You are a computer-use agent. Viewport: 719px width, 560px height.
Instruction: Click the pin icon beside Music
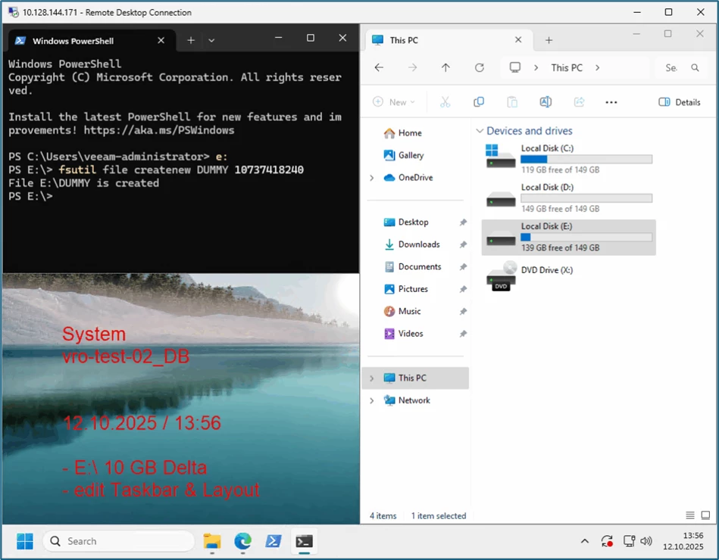[x=463, y=312]
